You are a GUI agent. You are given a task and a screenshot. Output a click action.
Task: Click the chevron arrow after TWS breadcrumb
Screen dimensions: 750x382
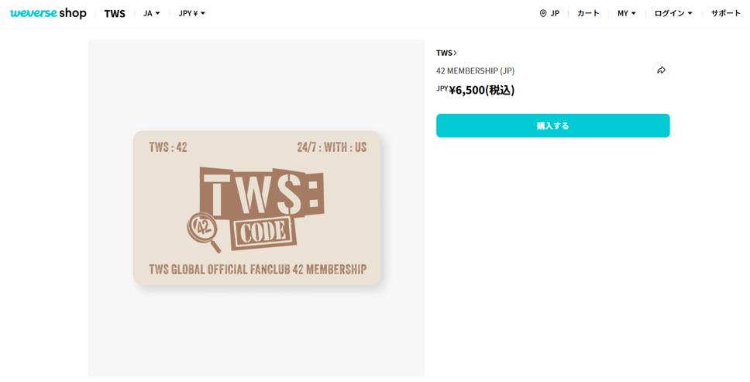click(455, 53)
